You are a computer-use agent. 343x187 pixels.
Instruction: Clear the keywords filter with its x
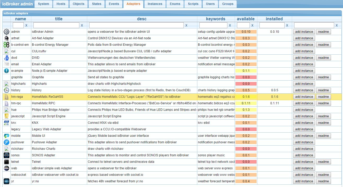pyautogui.click(x=230, y=25)
